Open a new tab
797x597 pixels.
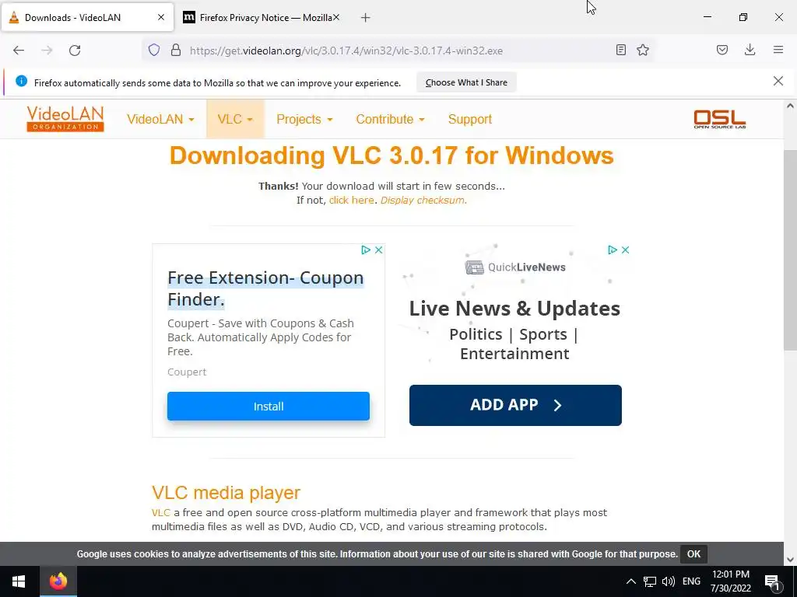[x=366, y=18]
